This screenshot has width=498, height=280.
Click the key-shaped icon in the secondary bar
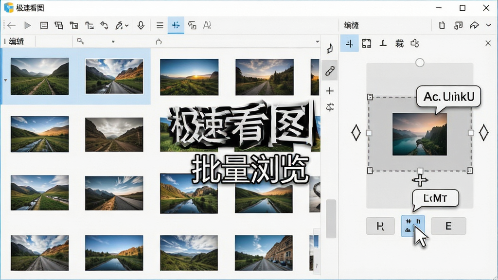[x=80, y=41]
